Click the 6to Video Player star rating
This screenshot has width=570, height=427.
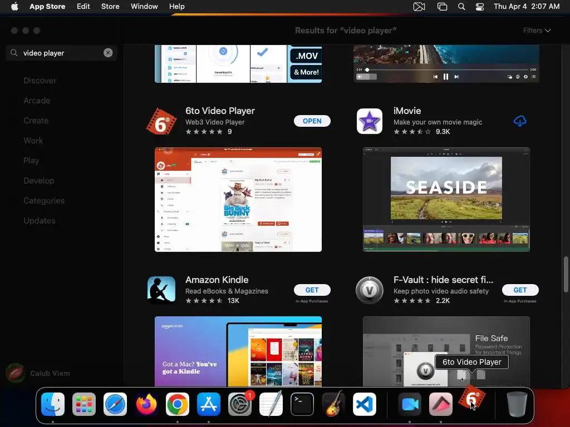click(204, 131)
